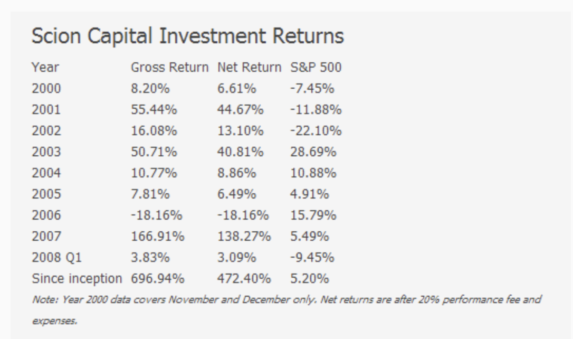Click the 696.94% since inception value

(x=158, y=279)
